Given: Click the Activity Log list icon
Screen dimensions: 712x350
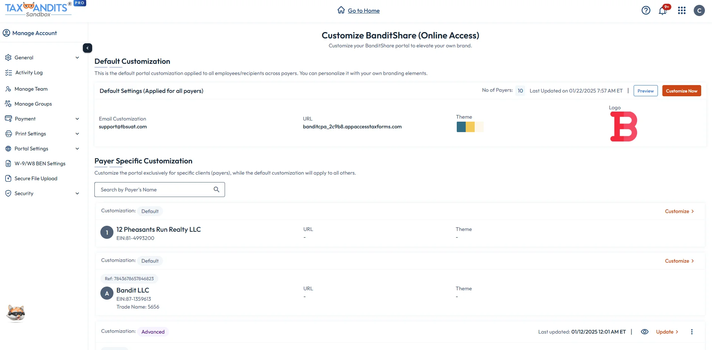Looking at the screenshot, I should point(9,72).
